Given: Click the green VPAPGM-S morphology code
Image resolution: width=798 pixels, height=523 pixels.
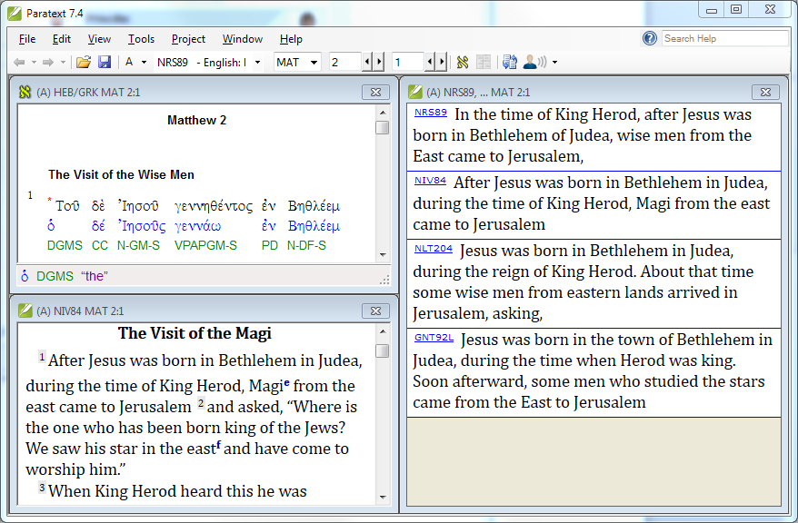Looking at the screenshot, I should click(205, 245).
